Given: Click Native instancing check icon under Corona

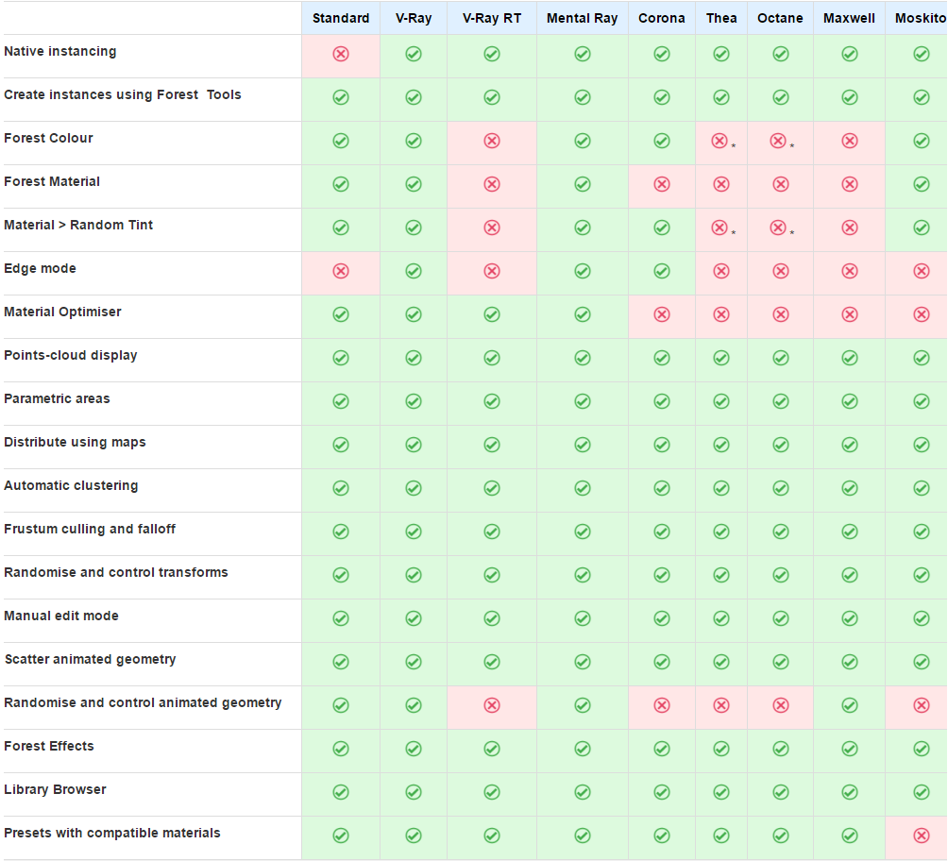Looking at the screenshot, I should (x=662, y=54).
